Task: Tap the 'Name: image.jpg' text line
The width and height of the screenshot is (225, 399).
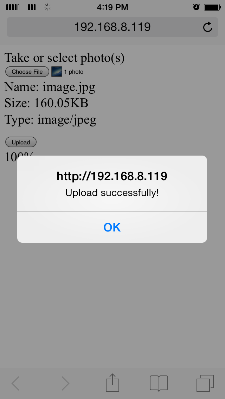Action: (50, 87)
